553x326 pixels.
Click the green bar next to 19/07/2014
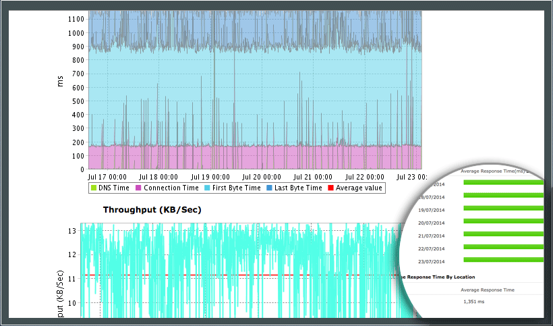pos(504,208)
